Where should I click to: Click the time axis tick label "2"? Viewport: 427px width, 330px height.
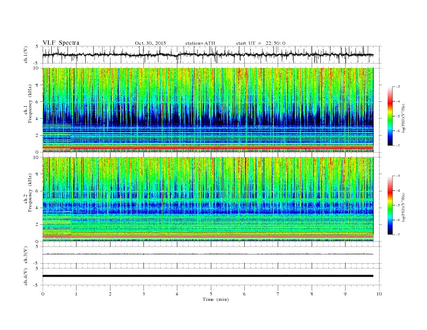click(x=110, y=294)
